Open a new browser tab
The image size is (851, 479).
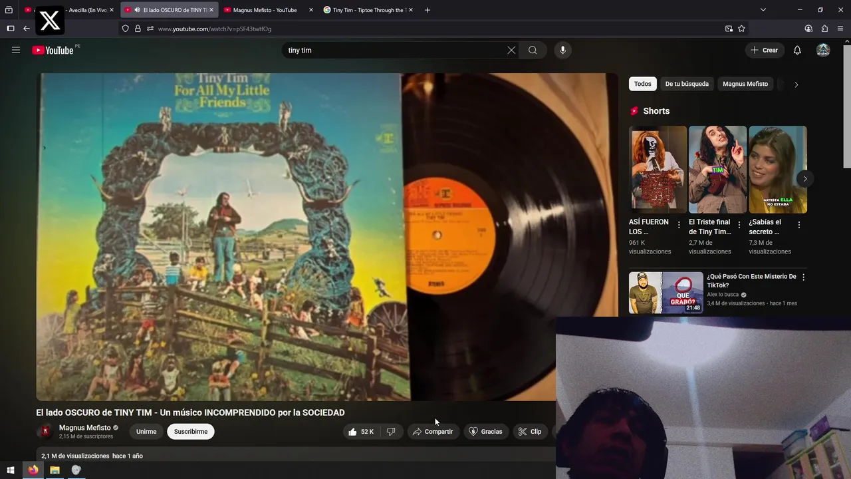click(x=427, y=10)
